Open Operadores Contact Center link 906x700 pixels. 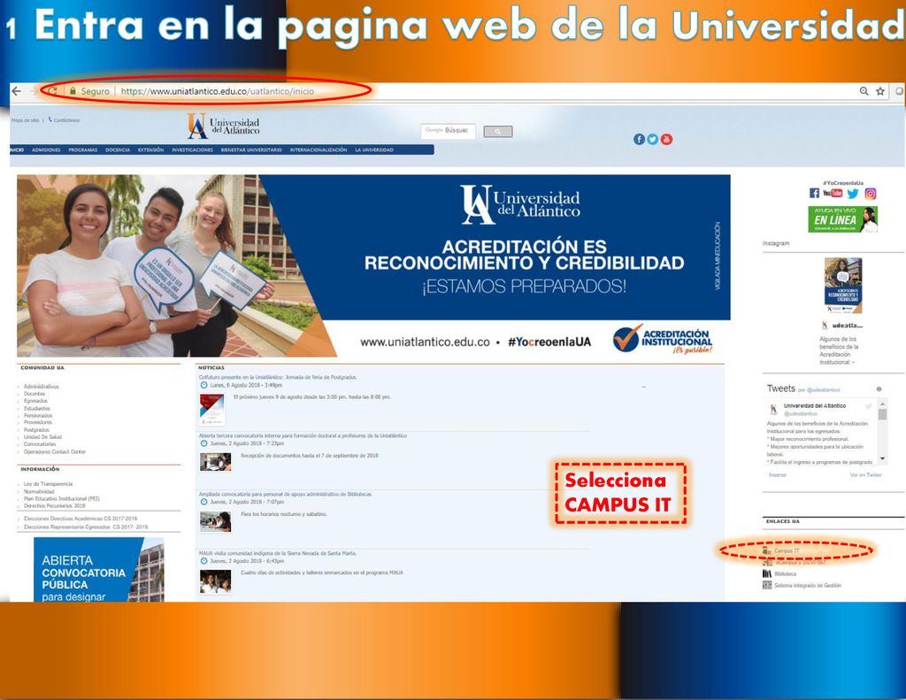pos(55,451)
